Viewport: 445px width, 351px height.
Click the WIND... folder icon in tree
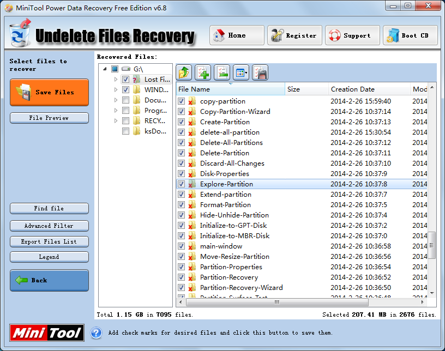136,90
